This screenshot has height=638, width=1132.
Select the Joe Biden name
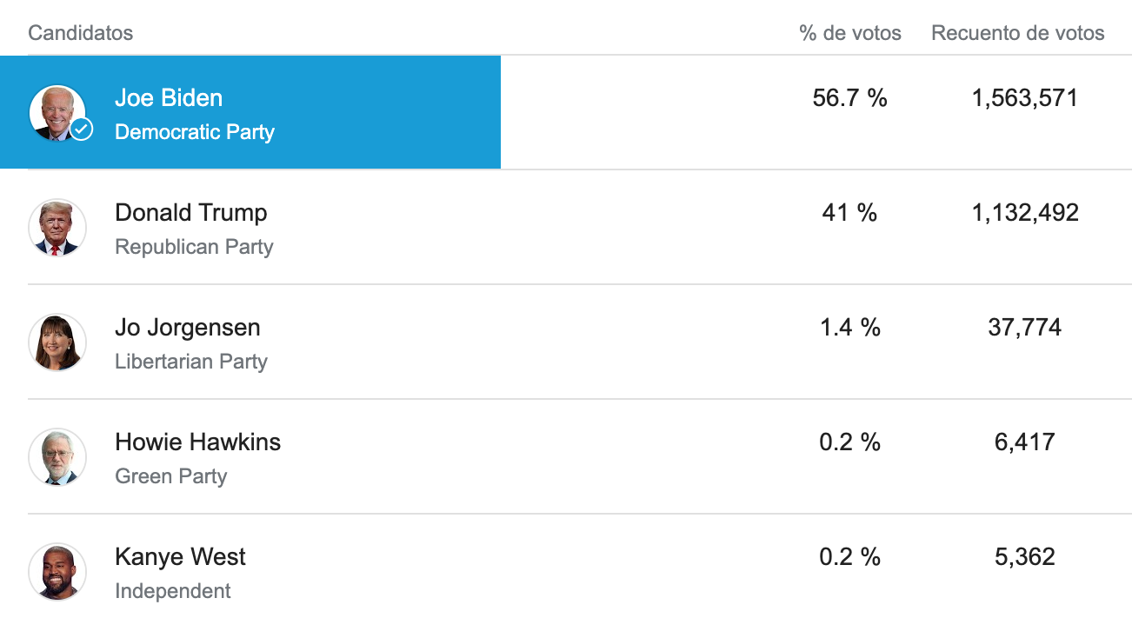click(169, 97)
